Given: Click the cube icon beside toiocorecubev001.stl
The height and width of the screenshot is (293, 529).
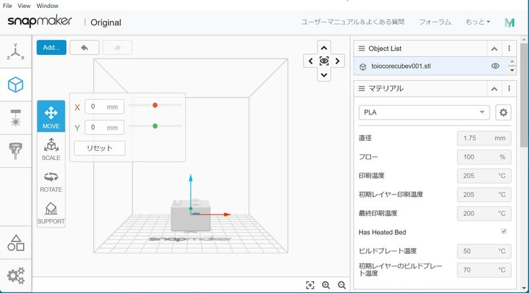Looking at the screenshot, I should [x=362, y=67].
